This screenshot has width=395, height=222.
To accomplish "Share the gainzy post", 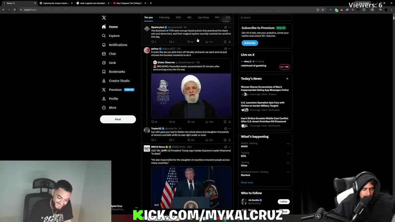I will click(x=229, y=122).
